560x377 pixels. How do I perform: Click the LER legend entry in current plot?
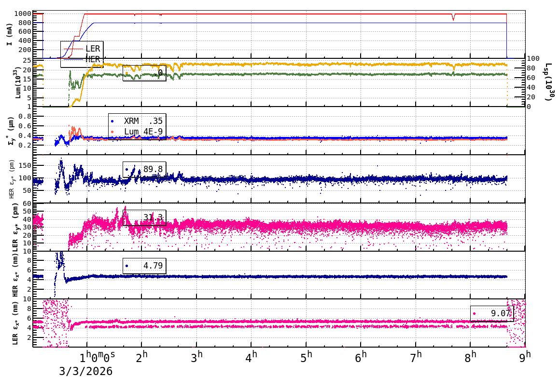82,49
